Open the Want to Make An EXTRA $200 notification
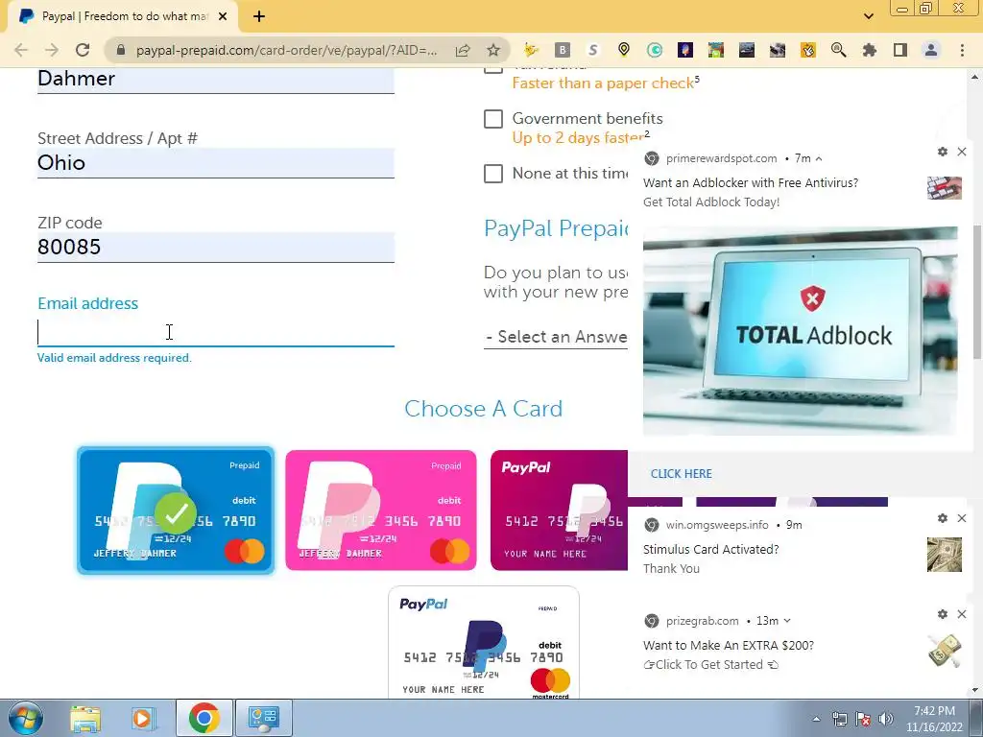The height and width of the screenshot is (737, 983). (x=801, y=646)
